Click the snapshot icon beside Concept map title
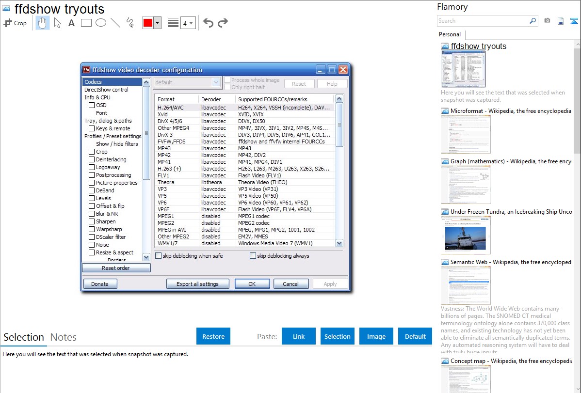The height and width of the screenshot is (393, 581). click(445, 361)
